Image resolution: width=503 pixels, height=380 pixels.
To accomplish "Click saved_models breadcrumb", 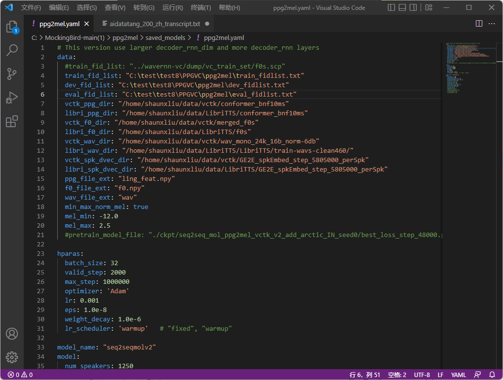I will pyautogui.click(x=165, y=38).
